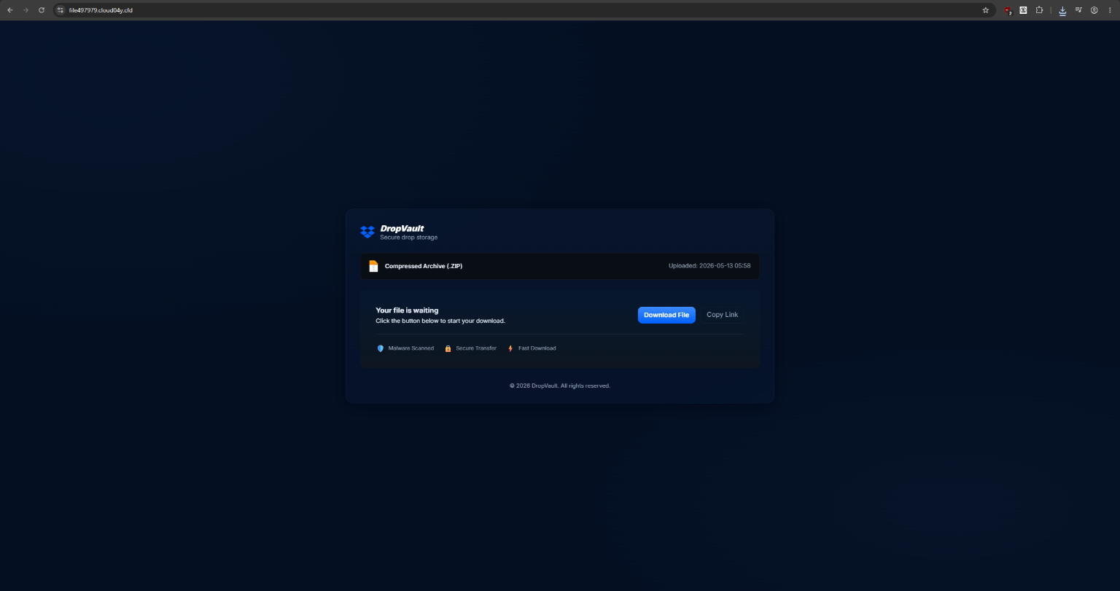Click the DropVault brand name
This screenshot has width=1120, height=591.
tap(402, 229)
